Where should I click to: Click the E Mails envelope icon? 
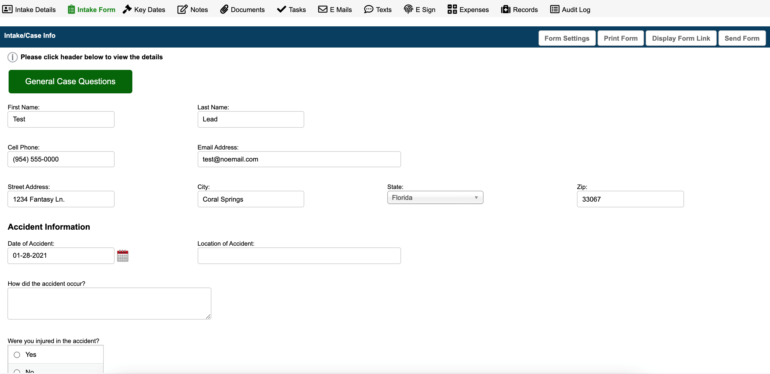pos(323,9)
